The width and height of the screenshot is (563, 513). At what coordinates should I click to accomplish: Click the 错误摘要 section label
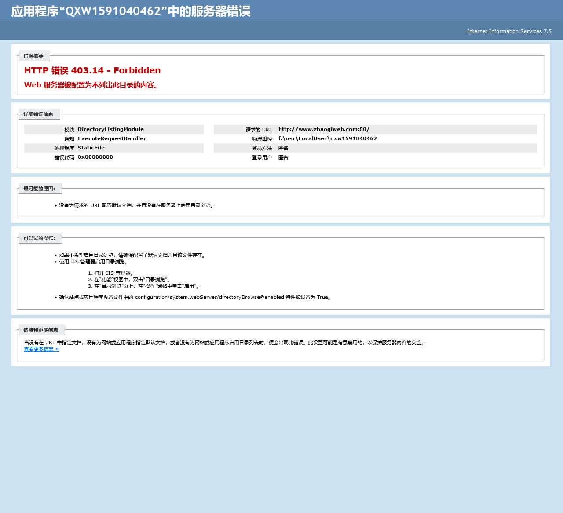tap(33, 56)
